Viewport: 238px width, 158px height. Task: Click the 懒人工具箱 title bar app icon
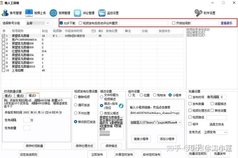pyautogui.click(x=2, y=3)
